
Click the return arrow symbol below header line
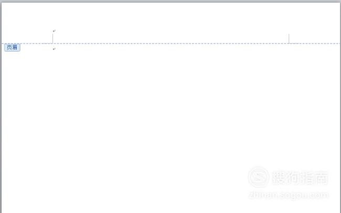click(54, 49)
